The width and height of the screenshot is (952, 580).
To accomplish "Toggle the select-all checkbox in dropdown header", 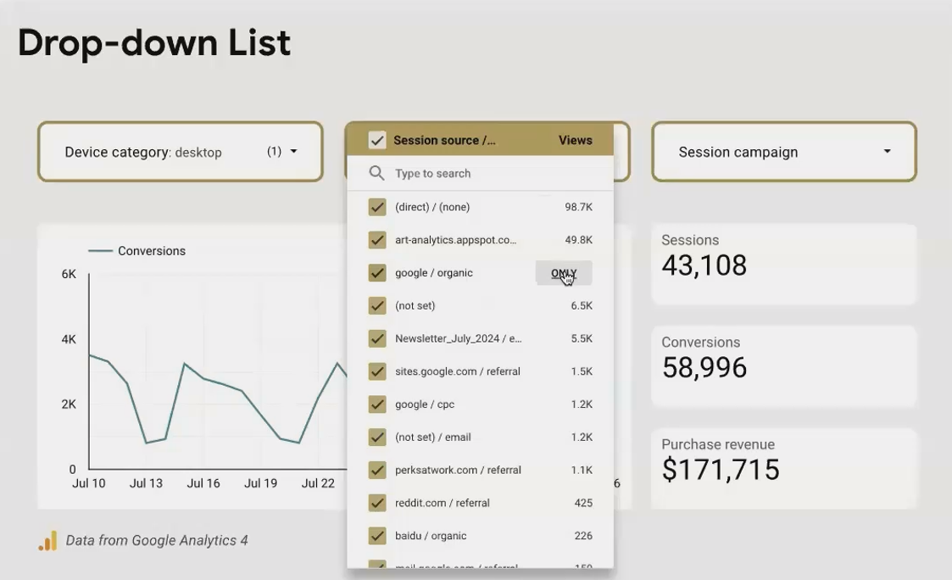I will click(377, 140).
